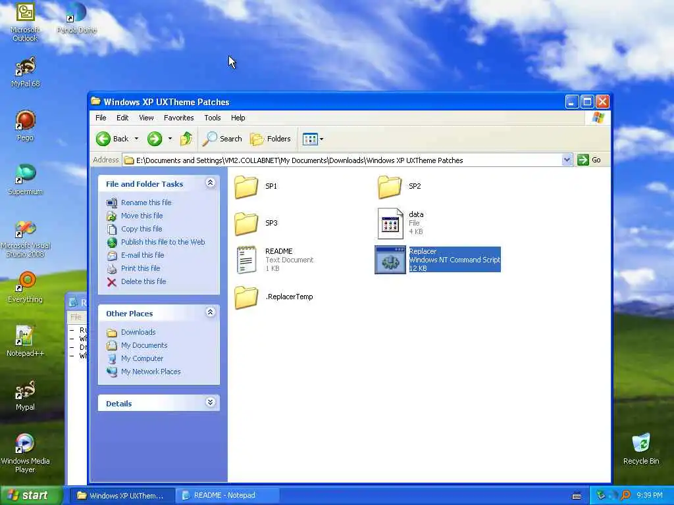674x505 pixels.
Task: Go to My Computer in Other Places
Action: tap(142, 358)
